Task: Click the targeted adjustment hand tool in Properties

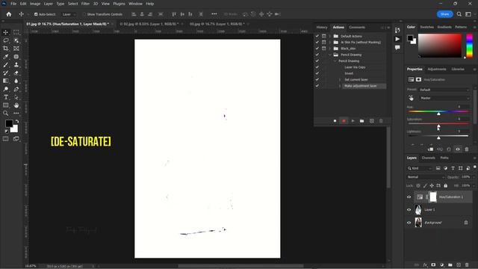Action: pyautogui.click(x=411, y=98)
